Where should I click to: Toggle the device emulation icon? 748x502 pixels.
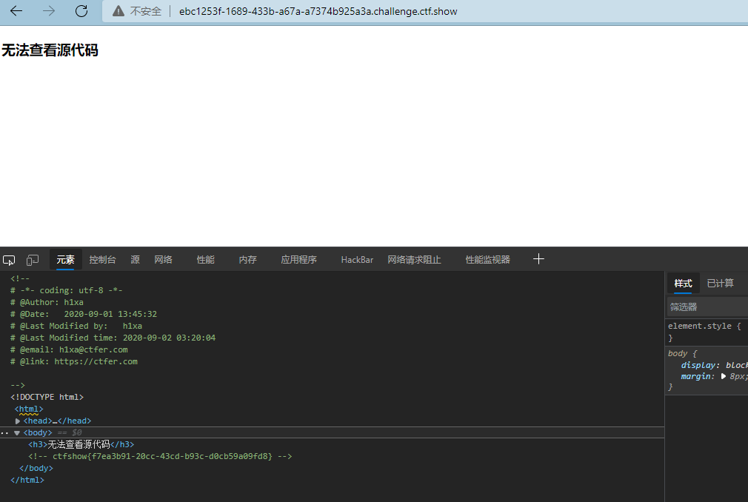tap(32, 259)
